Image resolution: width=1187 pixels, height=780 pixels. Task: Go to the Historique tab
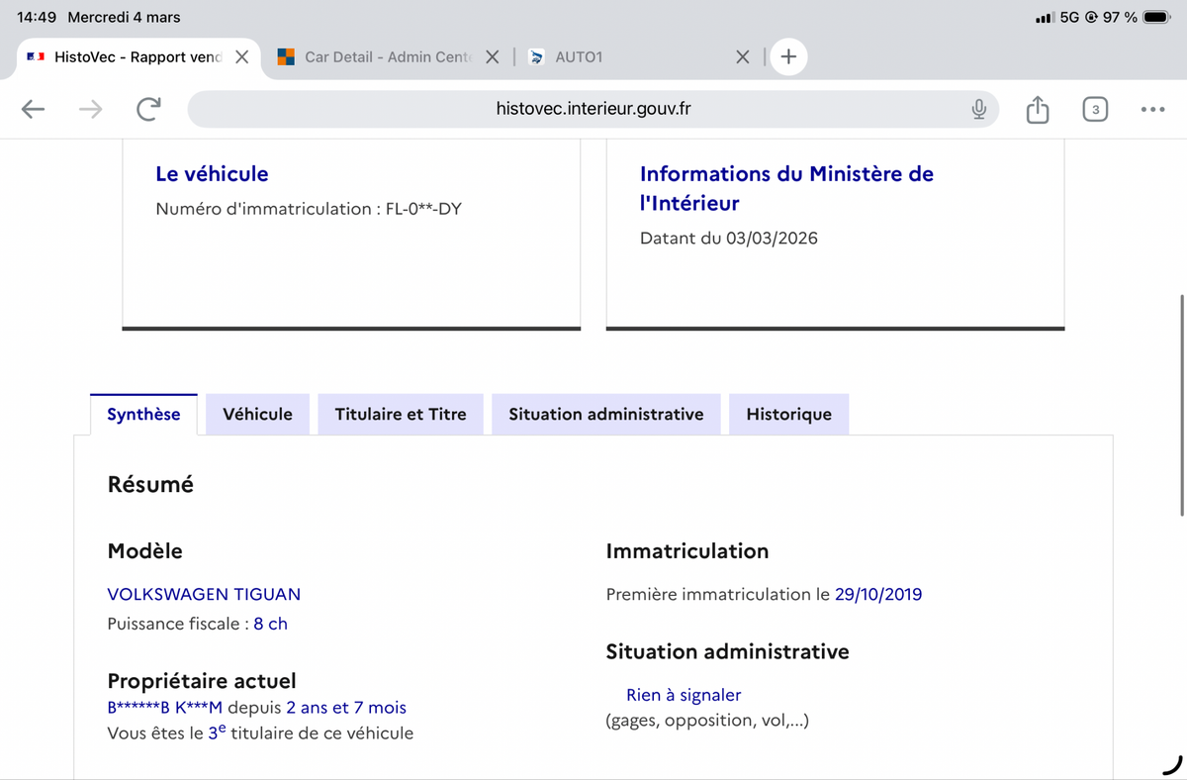788,414
